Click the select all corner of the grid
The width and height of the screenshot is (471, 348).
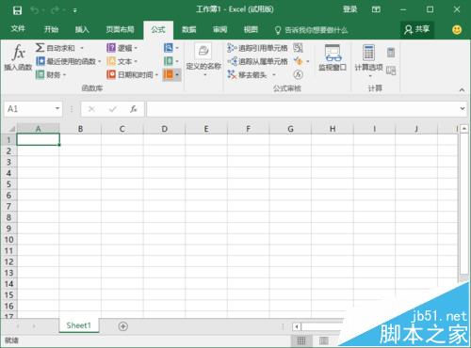click(x=10, y=129)
